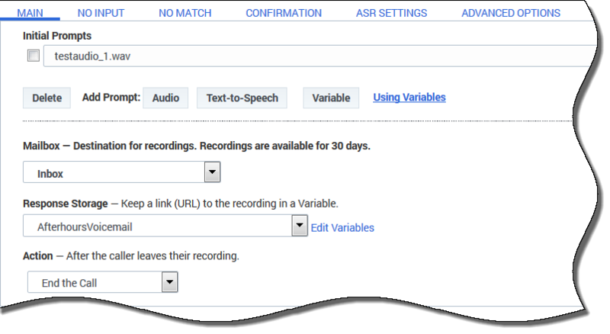
Task: Click the testaudio_1.wav prompt field
Action: 319,56
